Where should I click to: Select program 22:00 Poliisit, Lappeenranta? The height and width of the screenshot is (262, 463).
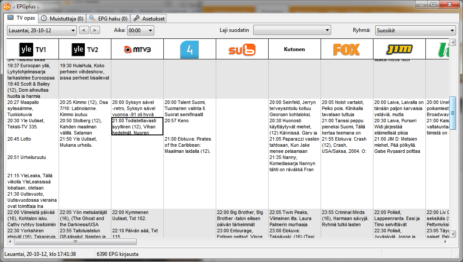[x=399, y=218]
